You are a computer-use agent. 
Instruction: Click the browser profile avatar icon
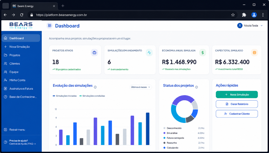[x=254, y=15]
